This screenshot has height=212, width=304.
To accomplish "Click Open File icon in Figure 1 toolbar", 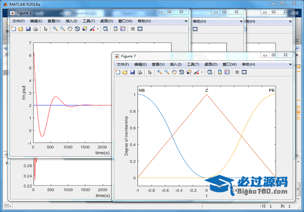I will [21, 29].
